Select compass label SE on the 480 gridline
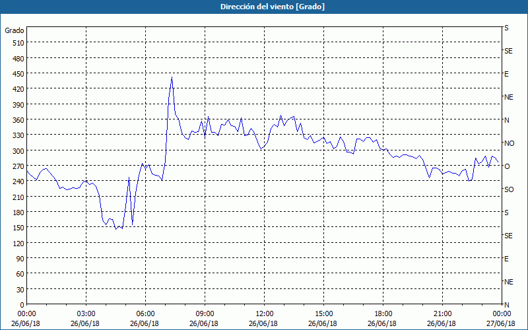Screen dimensions: 528x330 [508, 51]
